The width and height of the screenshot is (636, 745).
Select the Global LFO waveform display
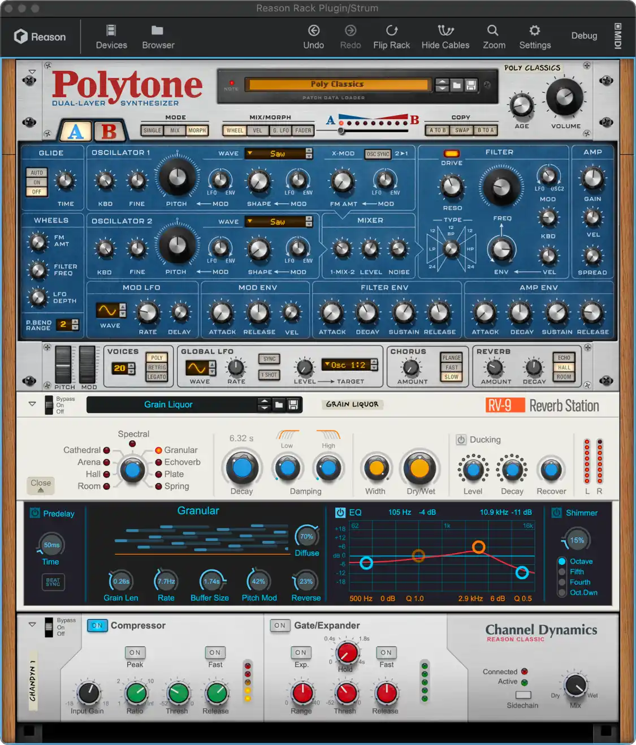[x=197, y=368]
